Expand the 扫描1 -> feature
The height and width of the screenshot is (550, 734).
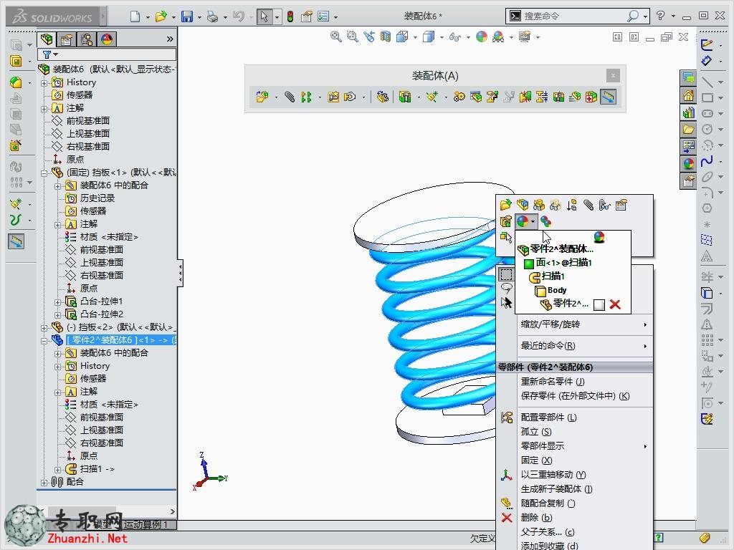(57, 470)
